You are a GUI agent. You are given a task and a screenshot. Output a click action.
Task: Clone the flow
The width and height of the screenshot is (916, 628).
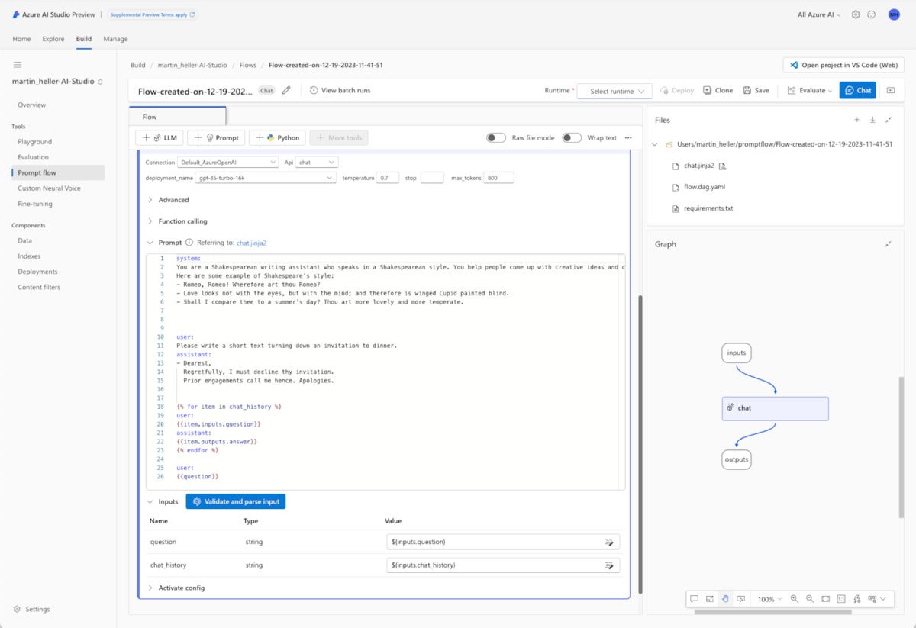pyautogui.click(x=718, y=90)
